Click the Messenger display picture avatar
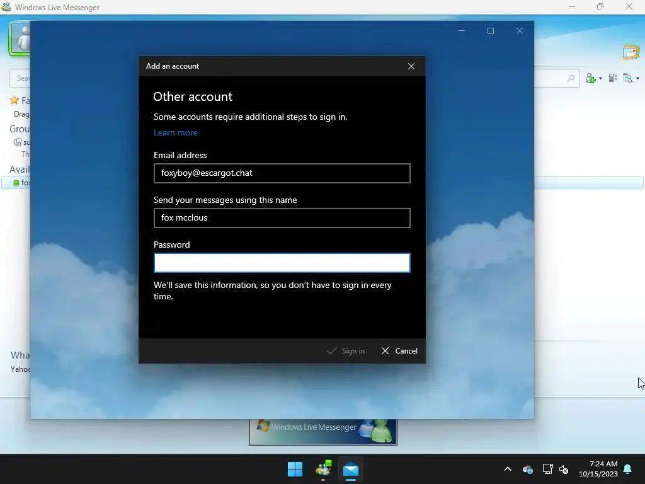 20,38
